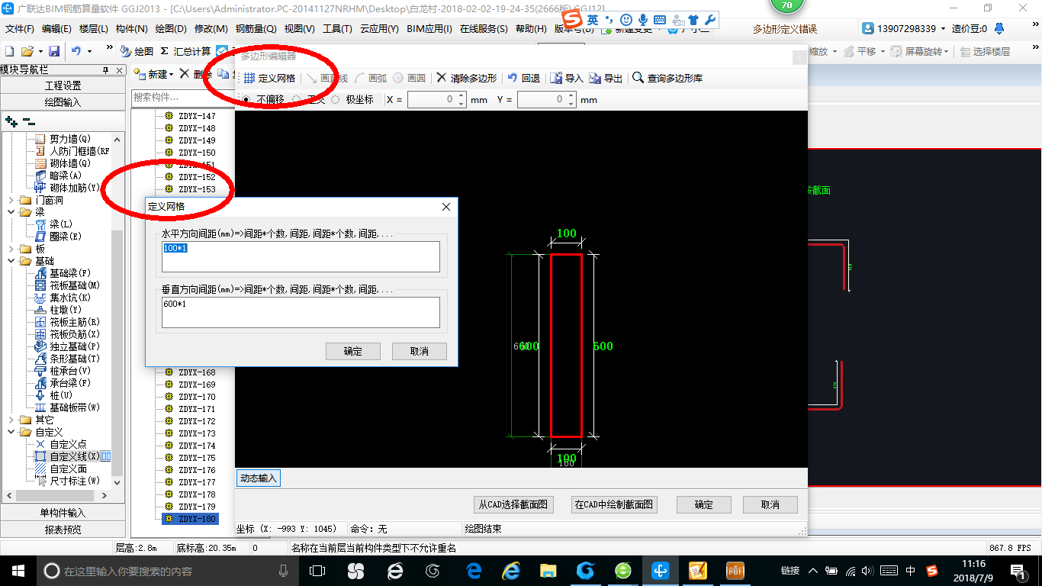Click the 搜索构件 search box
The height and width of the screenshot is (586, 1042).
pos(181,97)
